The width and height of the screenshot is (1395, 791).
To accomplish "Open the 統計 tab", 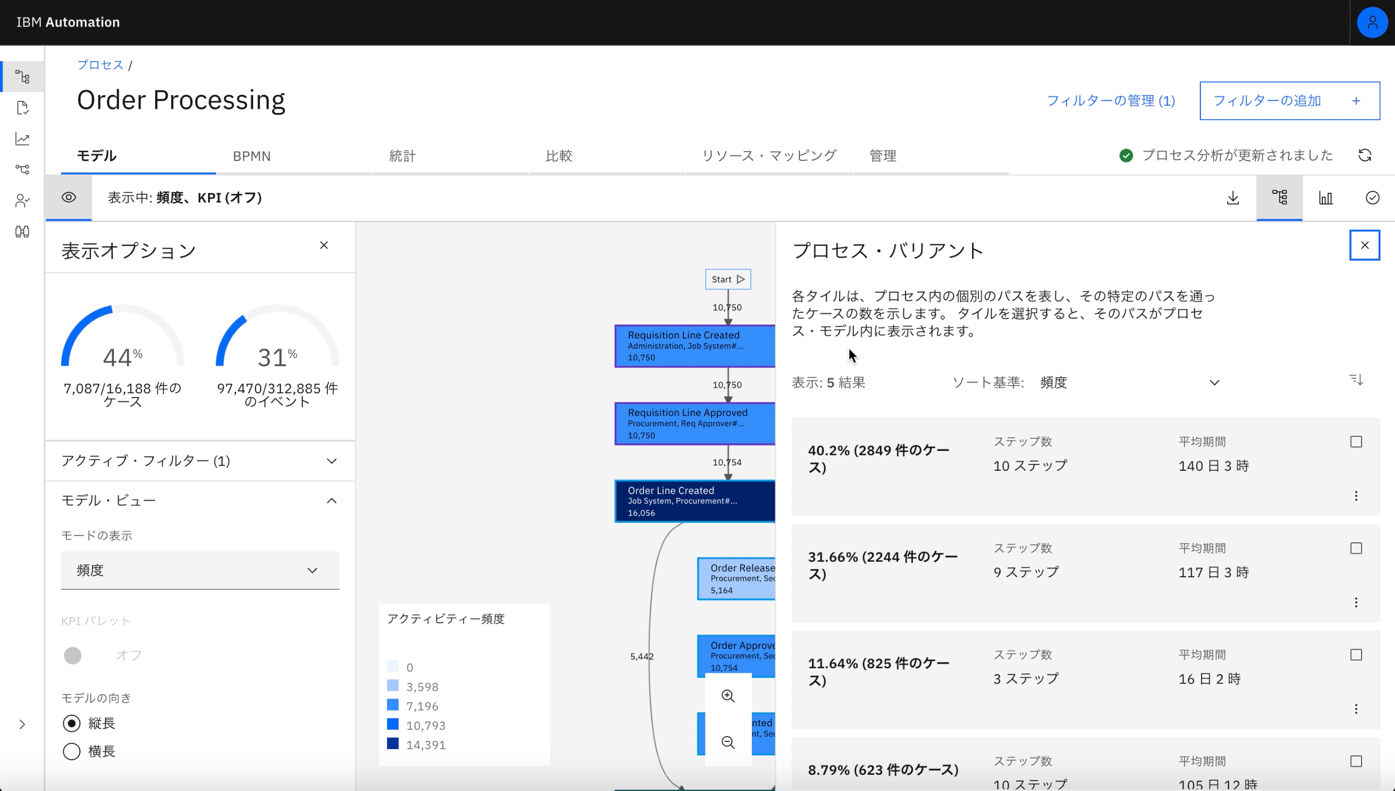I will [x=401, y=156].
